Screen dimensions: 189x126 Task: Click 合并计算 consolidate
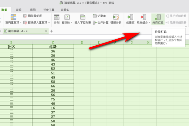click(x=101, y=23)
